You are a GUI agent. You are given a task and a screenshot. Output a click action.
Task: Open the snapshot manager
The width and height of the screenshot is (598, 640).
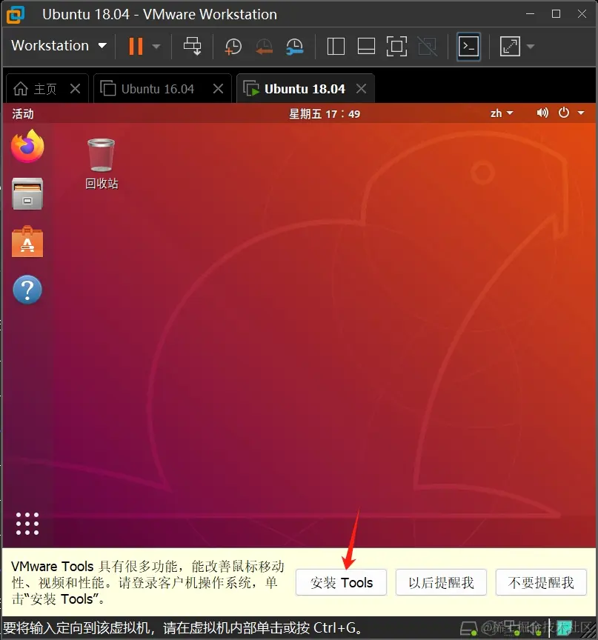(x=295, y=46)
